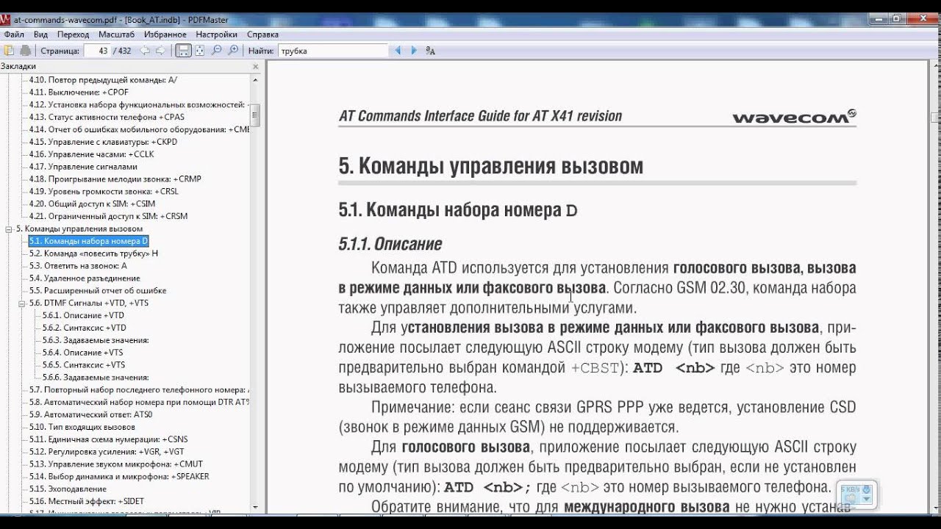This screenshot has width=941, height=529.
Task: Select bookmark '5.16. Местный эффект: +SIDET'
Action: point(87,501)
